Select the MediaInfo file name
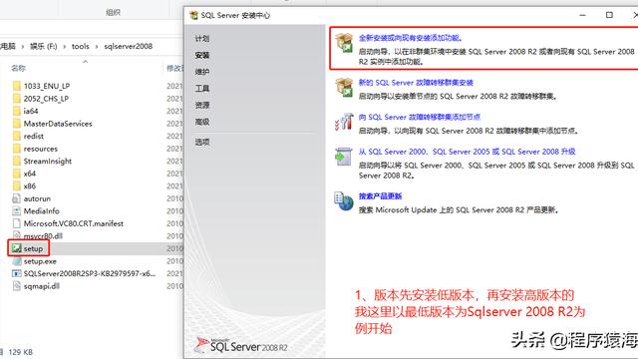 pos(42,210)
